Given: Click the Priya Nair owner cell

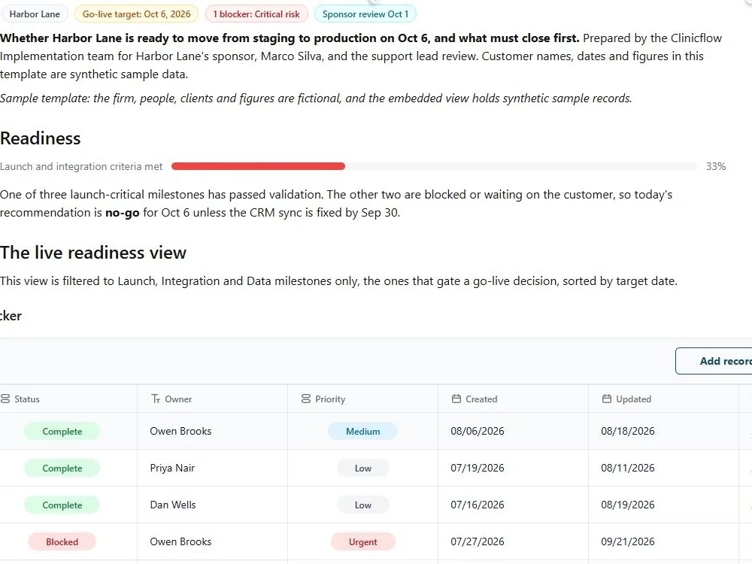Looking at the screenshot, I should point(213,468).
